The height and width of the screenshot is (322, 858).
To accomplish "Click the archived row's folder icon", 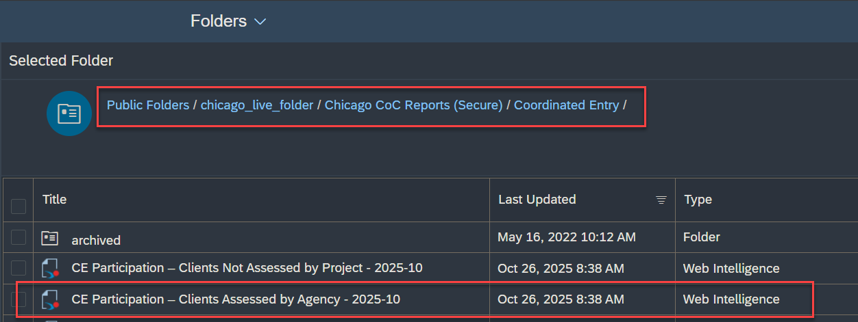I will 50,238.
